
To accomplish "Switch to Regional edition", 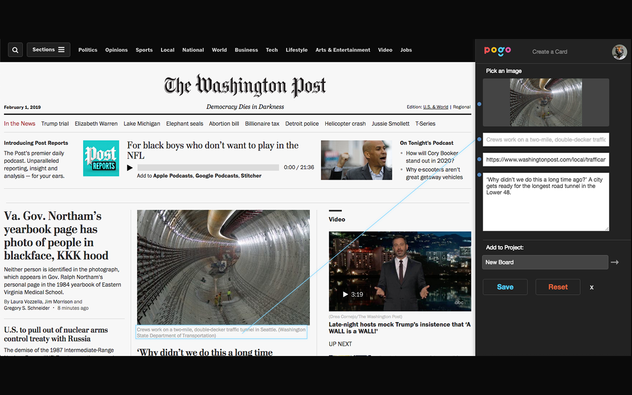I will [462, 107].
